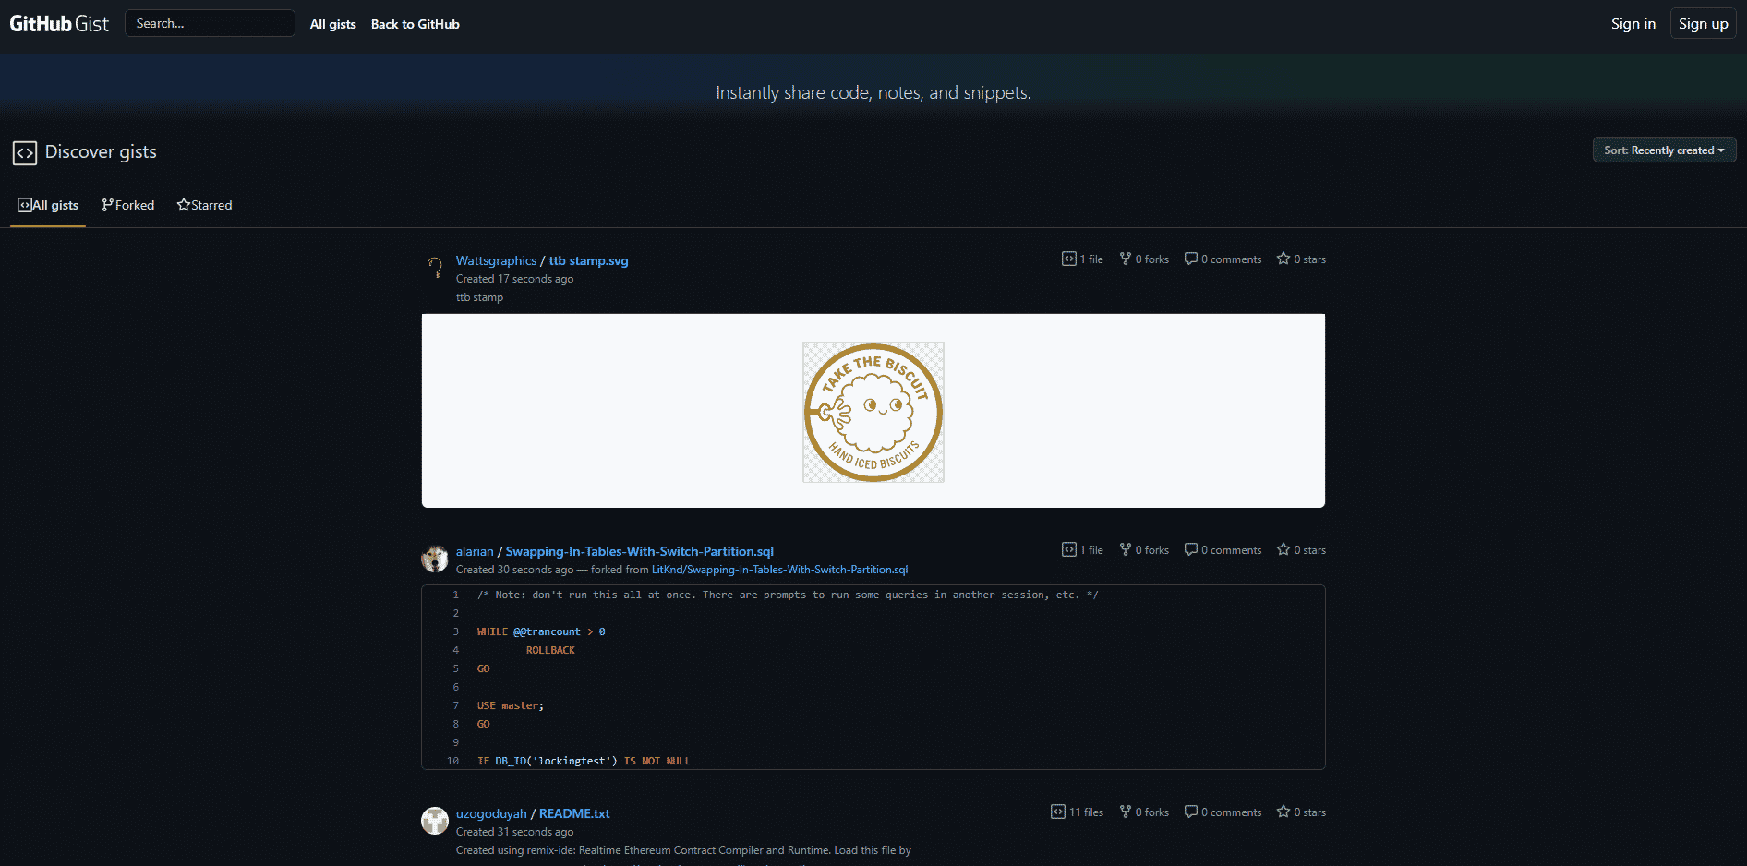Viewport: 1747px width, 866px height.
Task: Click the 1 file icon on ttb stamp.svg gist
Action: pyautogui.click(x=1069, y=259)
